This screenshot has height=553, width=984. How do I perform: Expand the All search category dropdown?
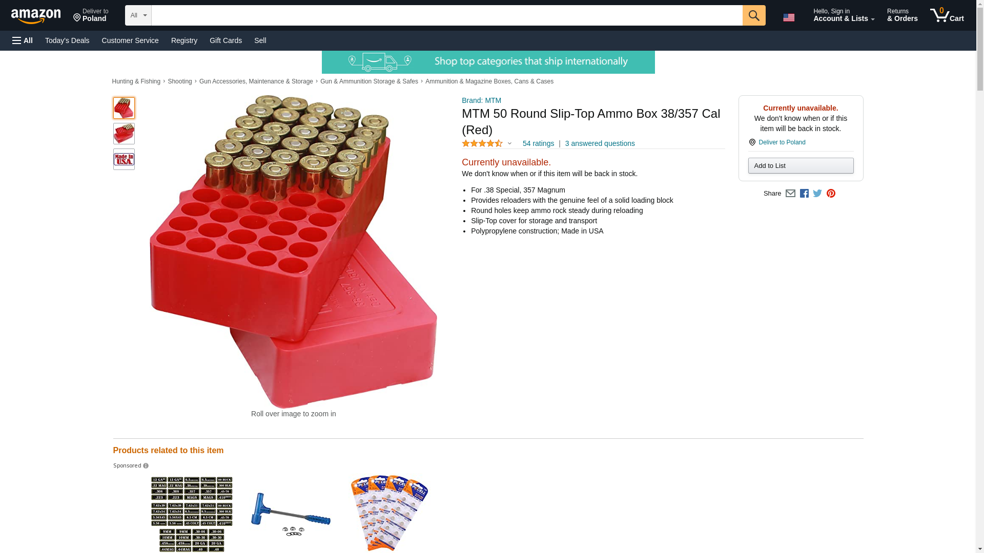click(x=138, y=15)
